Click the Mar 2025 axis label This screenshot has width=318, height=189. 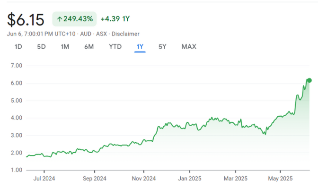(x=236, y=179)
